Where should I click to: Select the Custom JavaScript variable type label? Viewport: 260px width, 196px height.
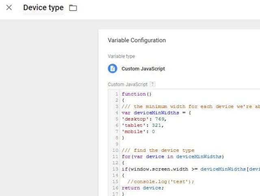[x=143, y=69]
